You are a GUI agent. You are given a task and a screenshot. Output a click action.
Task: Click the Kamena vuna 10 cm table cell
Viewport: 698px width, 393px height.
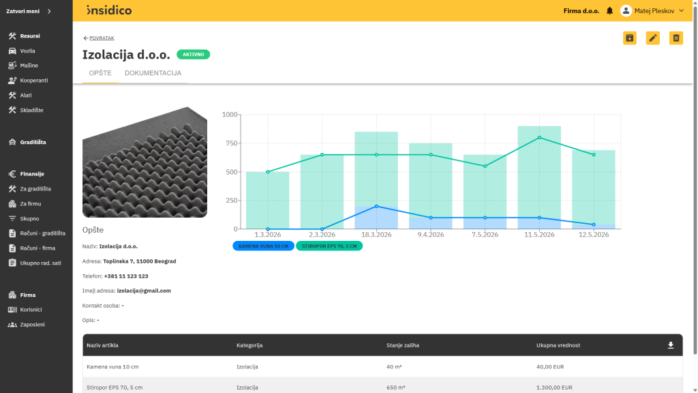[112, 367]
